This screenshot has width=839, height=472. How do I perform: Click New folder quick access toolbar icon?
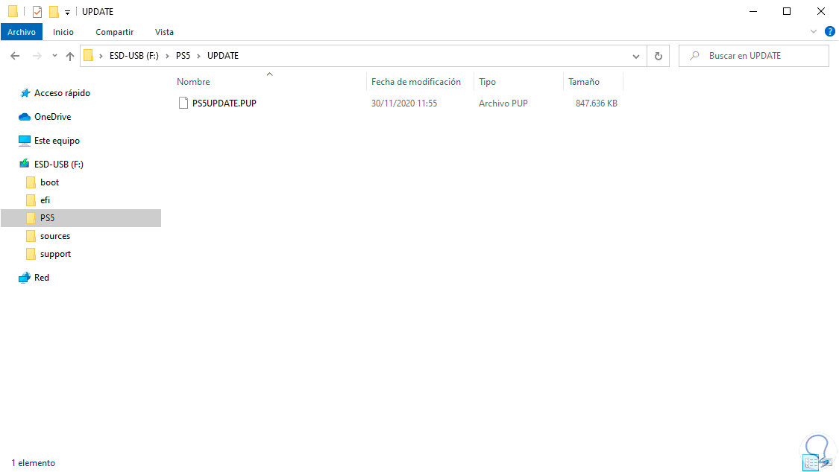pos(54,11)
